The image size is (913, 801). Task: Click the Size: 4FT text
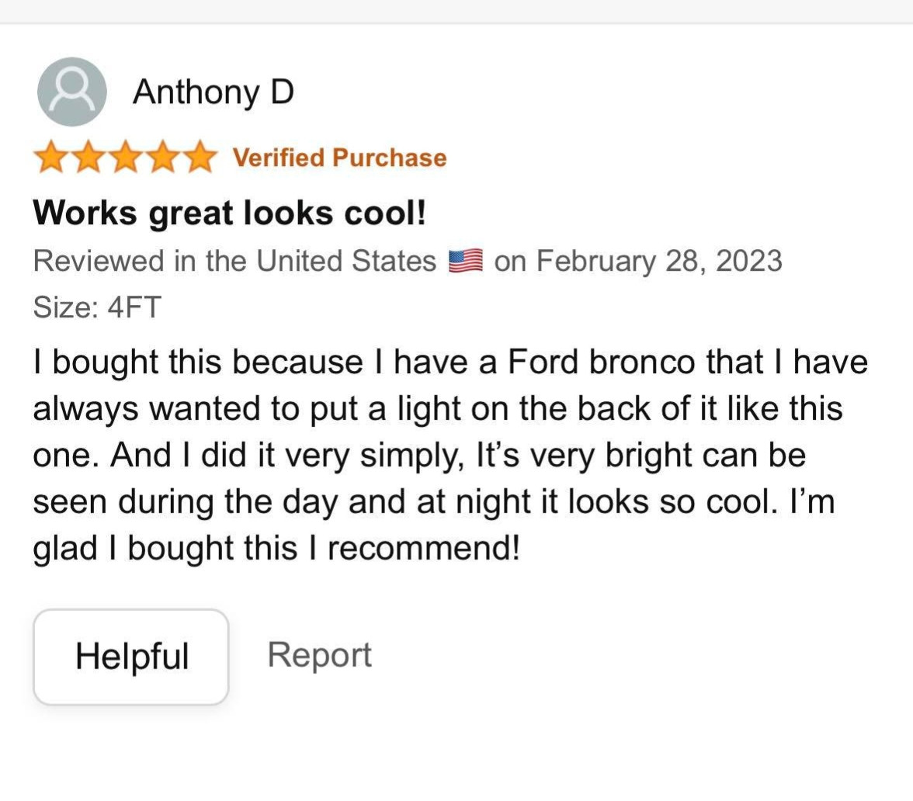coord(96,307)
